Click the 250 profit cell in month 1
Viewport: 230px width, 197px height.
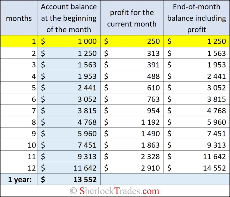pyautogui.click(x=132, y=41)
